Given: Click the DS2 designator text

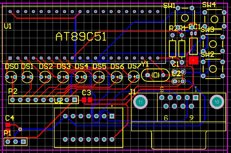Looking at the screenshot, I should point(46,67).
